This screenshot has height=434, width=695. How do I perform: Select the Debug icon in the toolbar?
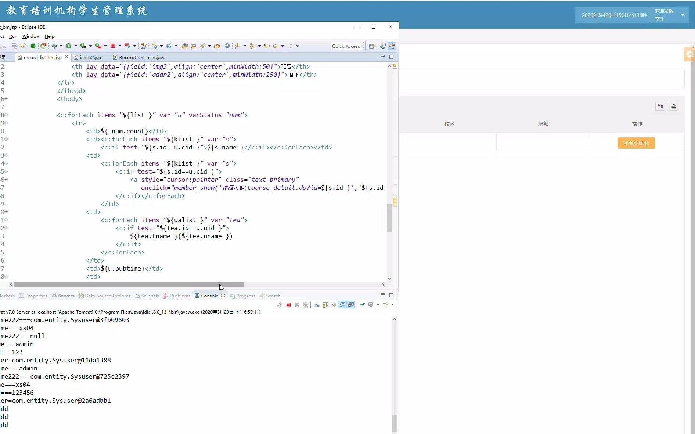point(54,46)
